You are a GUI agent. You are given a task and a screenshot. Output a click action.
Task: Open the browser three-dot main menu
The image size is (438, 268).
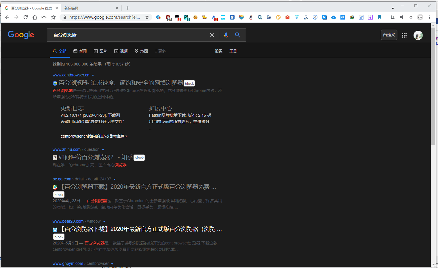pyautogui.click(x=429, y=17)
